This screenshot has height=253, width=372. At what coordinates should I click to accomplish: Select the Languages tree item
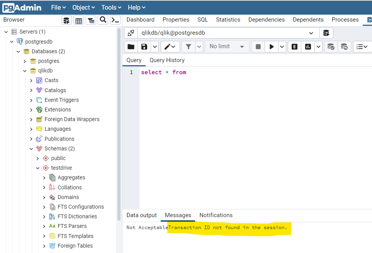coord(58,129)
